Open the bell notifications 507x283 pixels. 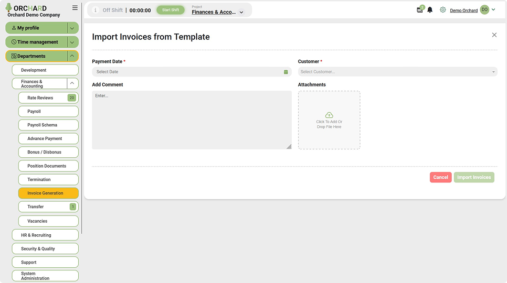[x=430, y=10]
